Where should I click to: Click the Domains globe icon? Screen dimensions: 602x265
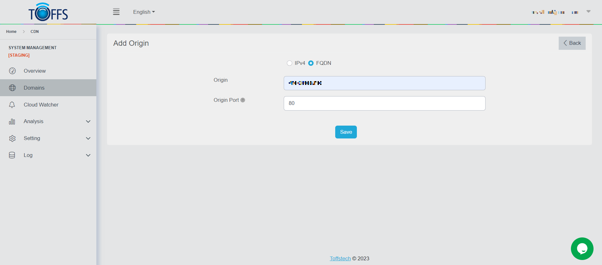pos(12,88)
